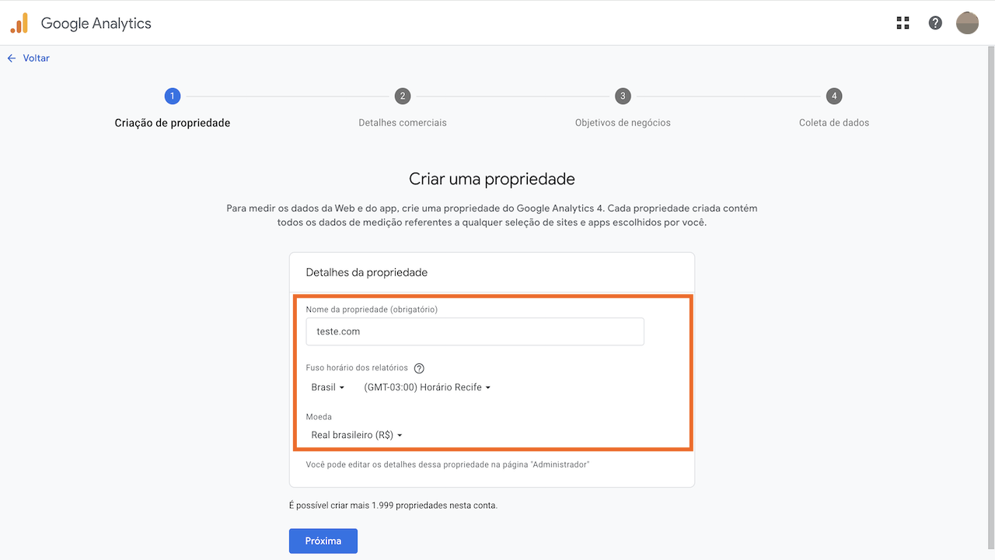The height and width of the screenshot is (560, 995).
Task: Open the Brasil country dropdown
Action: [x=327, y=387]
